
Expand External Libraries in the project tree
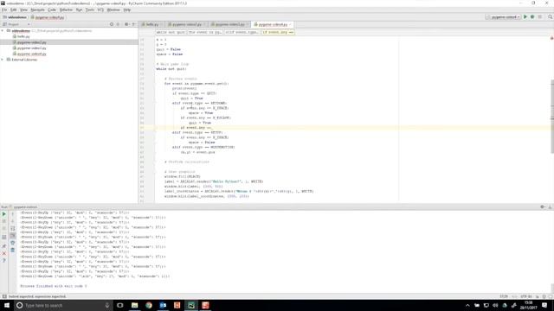point(3,60)
